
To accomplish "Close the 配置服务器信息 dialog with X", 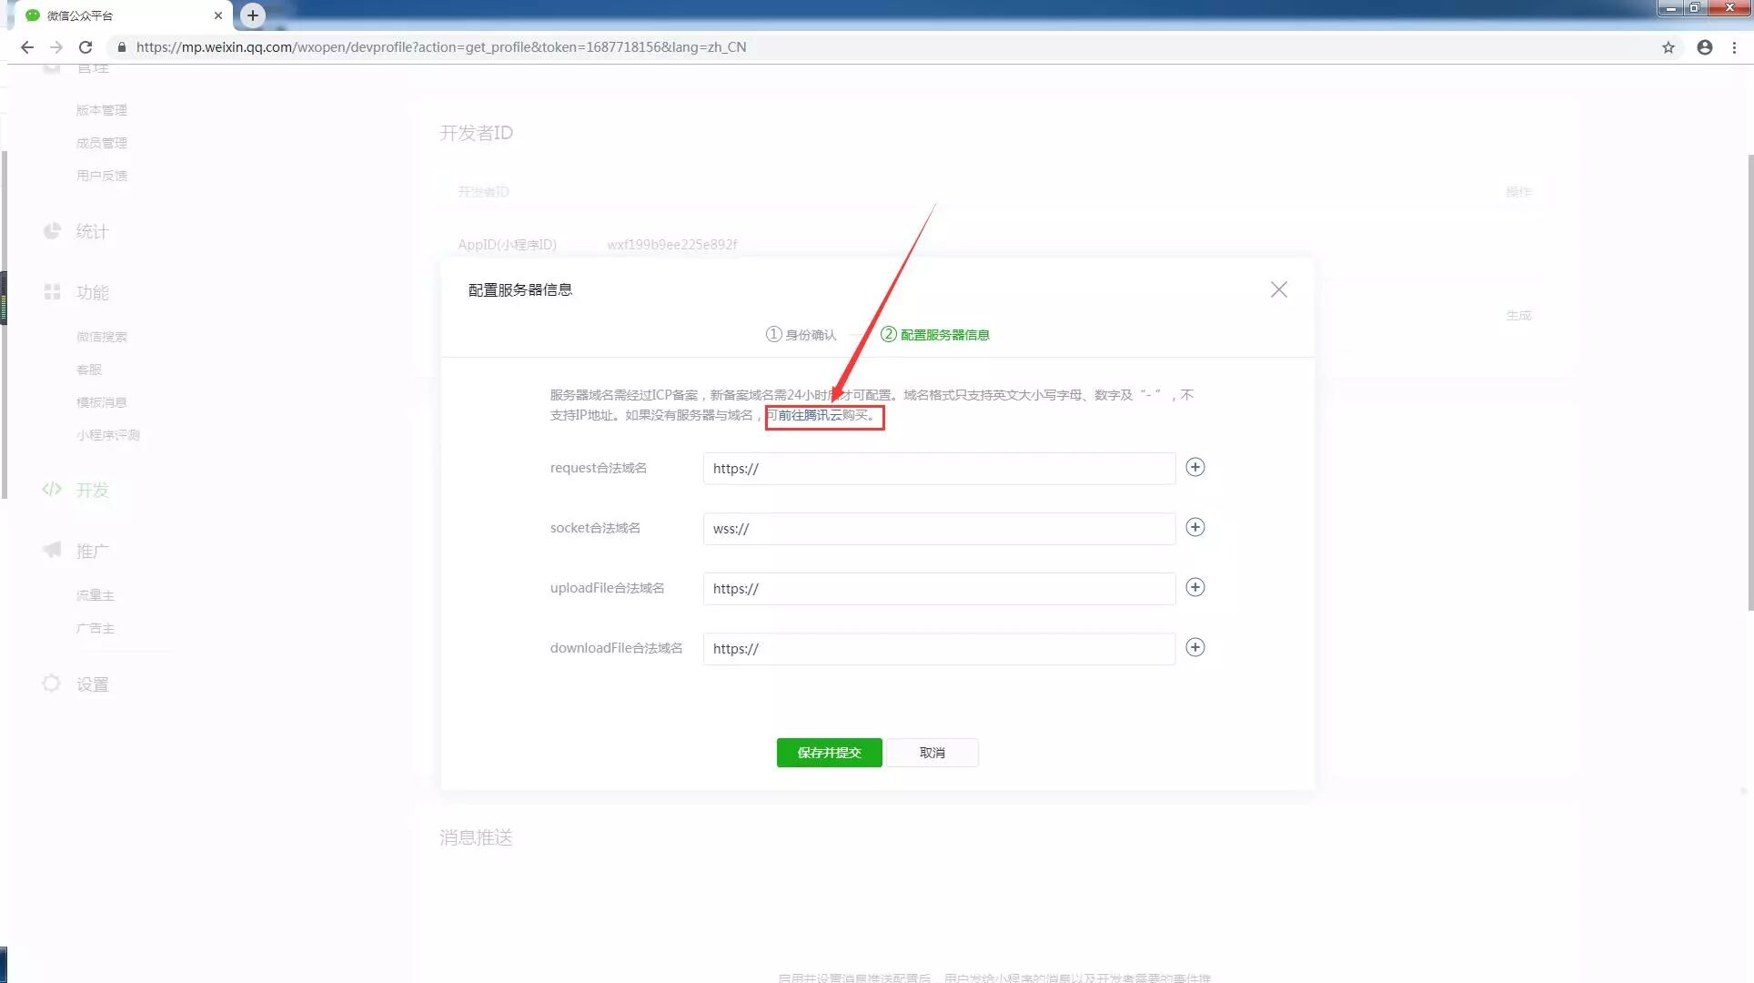I will tap(1278, 289).
